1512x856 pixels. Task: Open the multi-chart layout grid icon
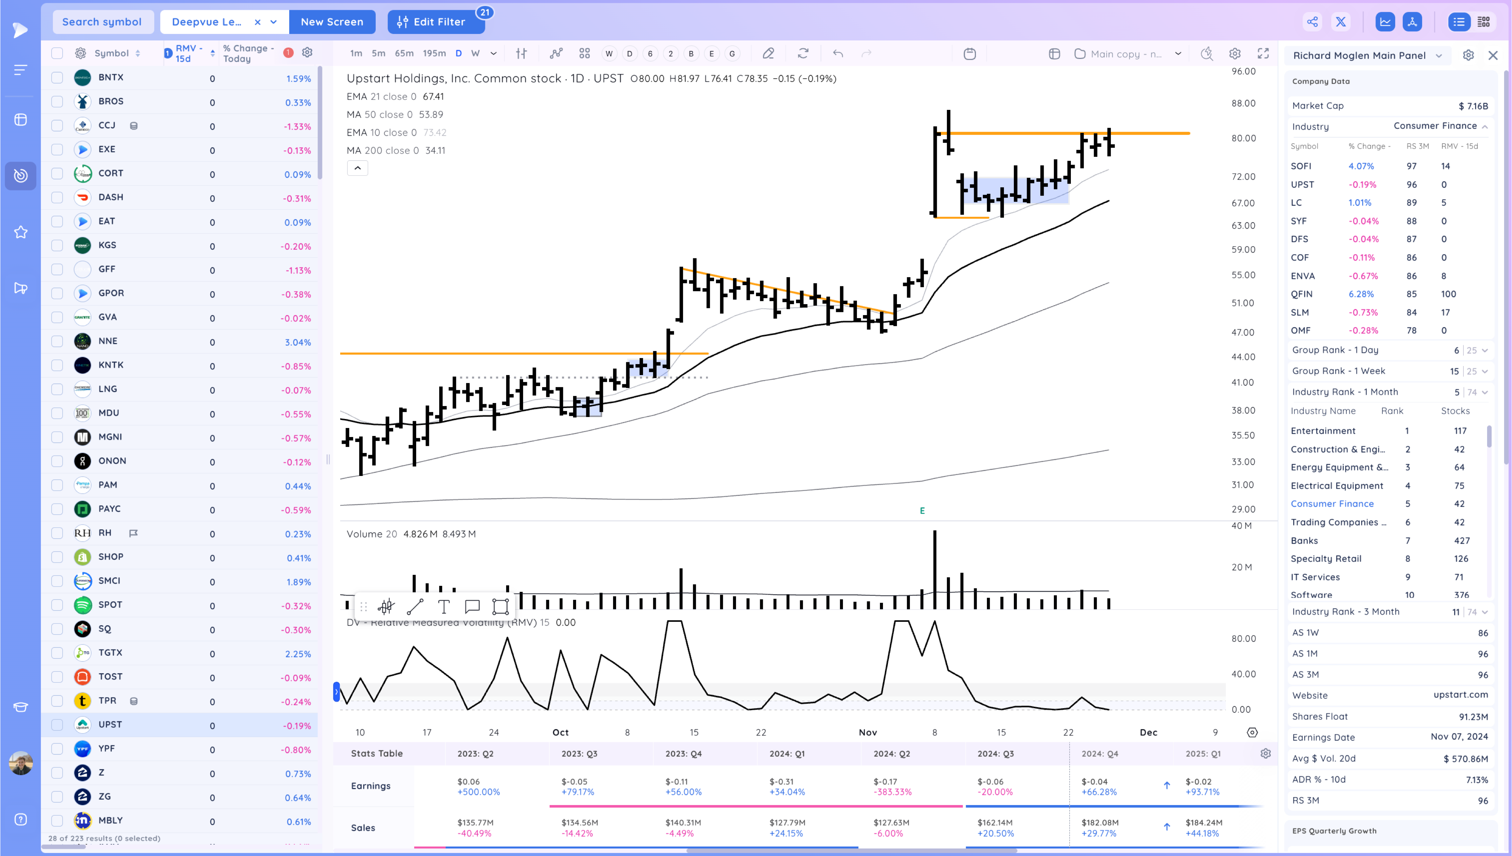(x=584, y=54)
